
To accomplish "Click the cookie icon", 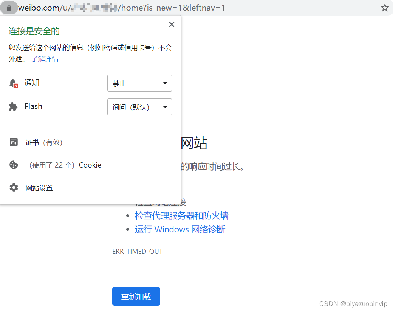I will click(x=14, y=165).
